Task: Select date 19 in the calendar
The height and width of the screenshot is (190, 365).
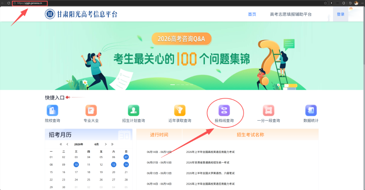Action: [x=101, y=172]
